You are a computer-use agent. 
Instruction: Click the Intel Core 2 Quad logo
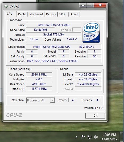pyautogui.click(x=91, y=32)
